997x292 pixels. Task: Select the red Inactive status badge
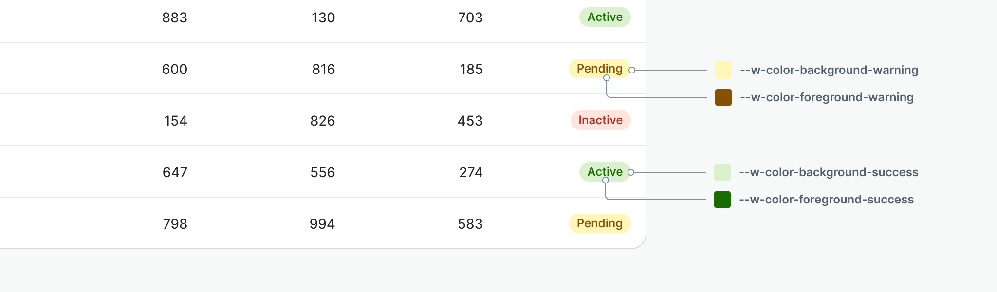(600, 120)
